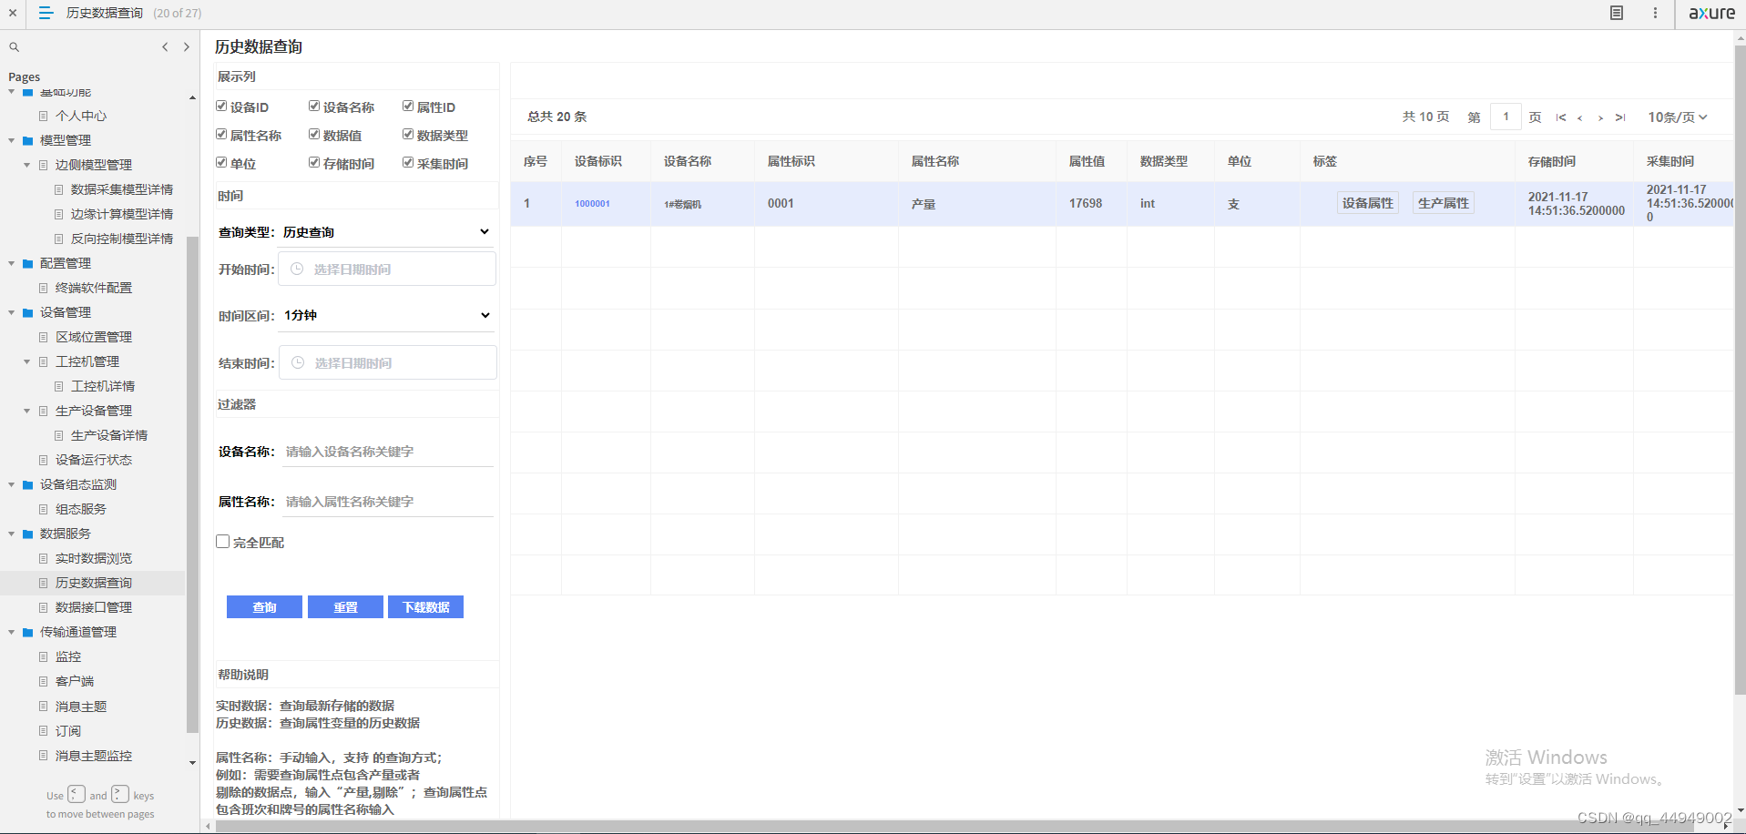Toggle the 设备名称 column checkbox
The image size is (1746, 834).
314,107
